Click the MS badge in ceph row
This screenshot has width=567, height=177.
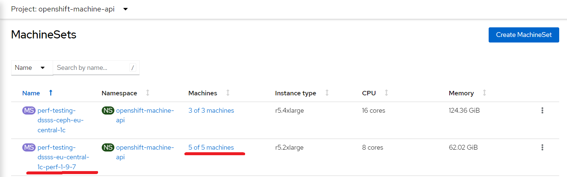pos(29,110)
